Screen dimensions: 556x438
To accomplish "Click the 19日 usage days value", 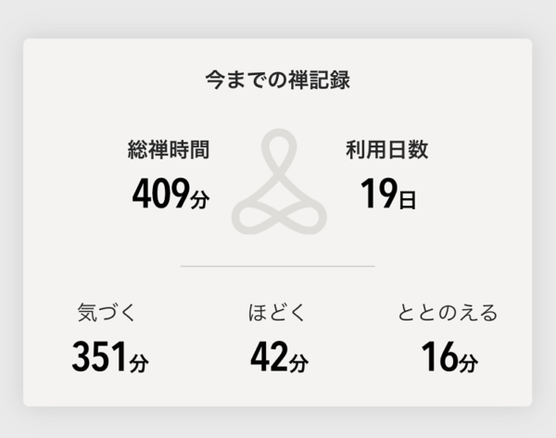I will click(388, 194).
